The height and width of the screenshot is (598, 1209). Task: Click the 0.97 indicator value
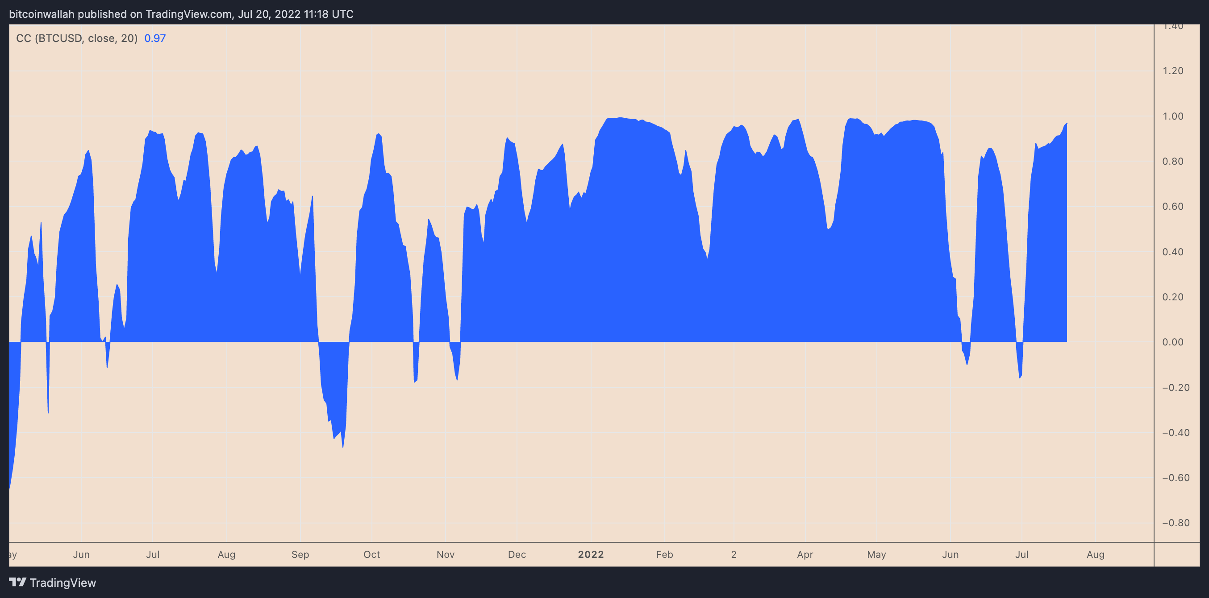point(155,38)
